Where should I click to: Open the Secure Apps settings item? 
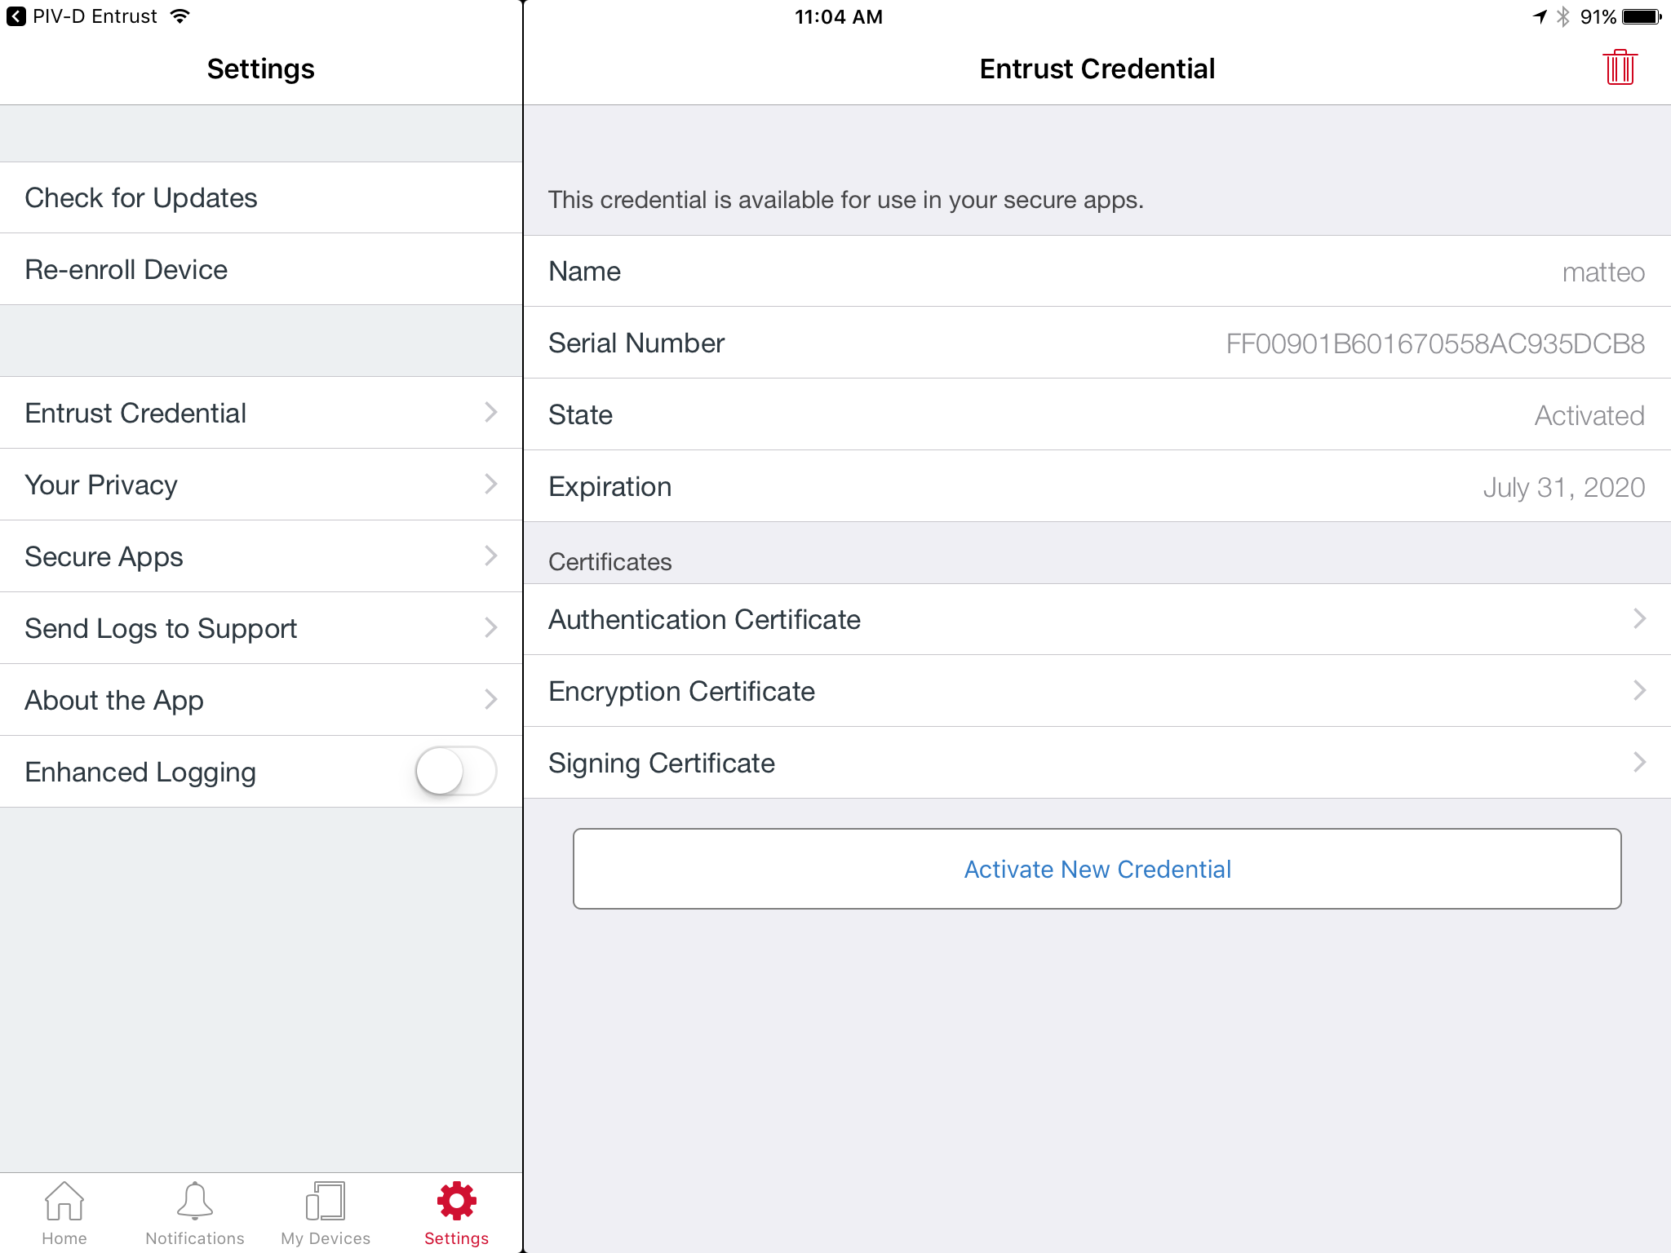pos(261,556)
